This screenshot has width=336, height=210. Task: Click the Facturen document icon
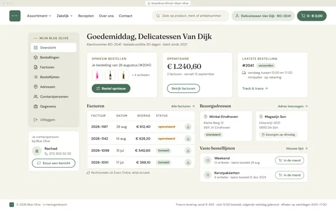click(x=36, y=67)
